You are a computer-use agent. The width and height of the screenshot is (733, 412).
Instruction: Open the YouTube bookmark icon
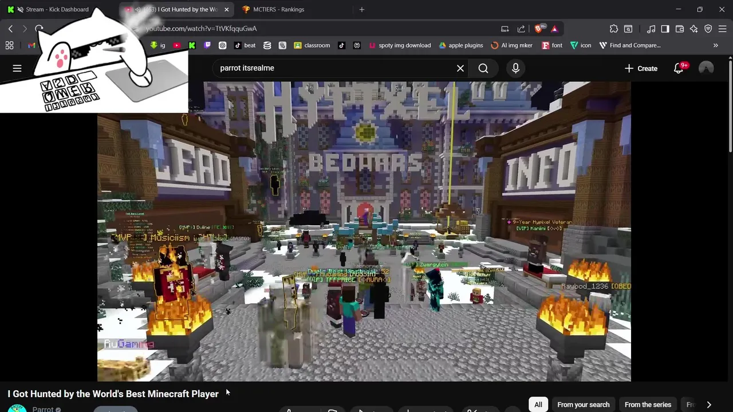pos(177,45)
